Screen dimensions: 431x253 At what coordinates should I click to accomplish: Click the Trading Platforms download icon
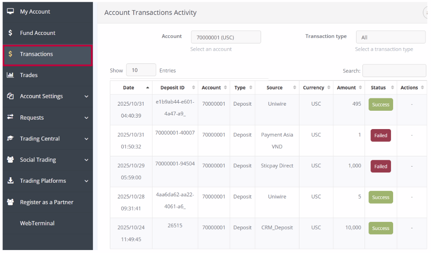(x=11, y=181)
